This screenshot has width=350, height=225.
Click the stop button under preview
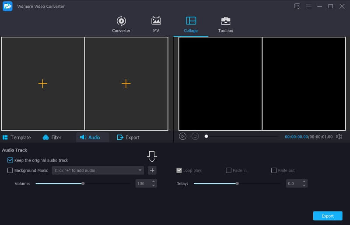(x=195, y=136)
